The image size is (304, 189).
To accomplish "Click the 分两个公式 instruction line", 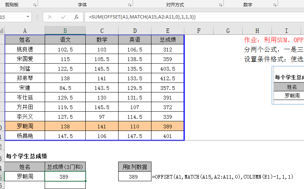I will (x=274, y=50).
